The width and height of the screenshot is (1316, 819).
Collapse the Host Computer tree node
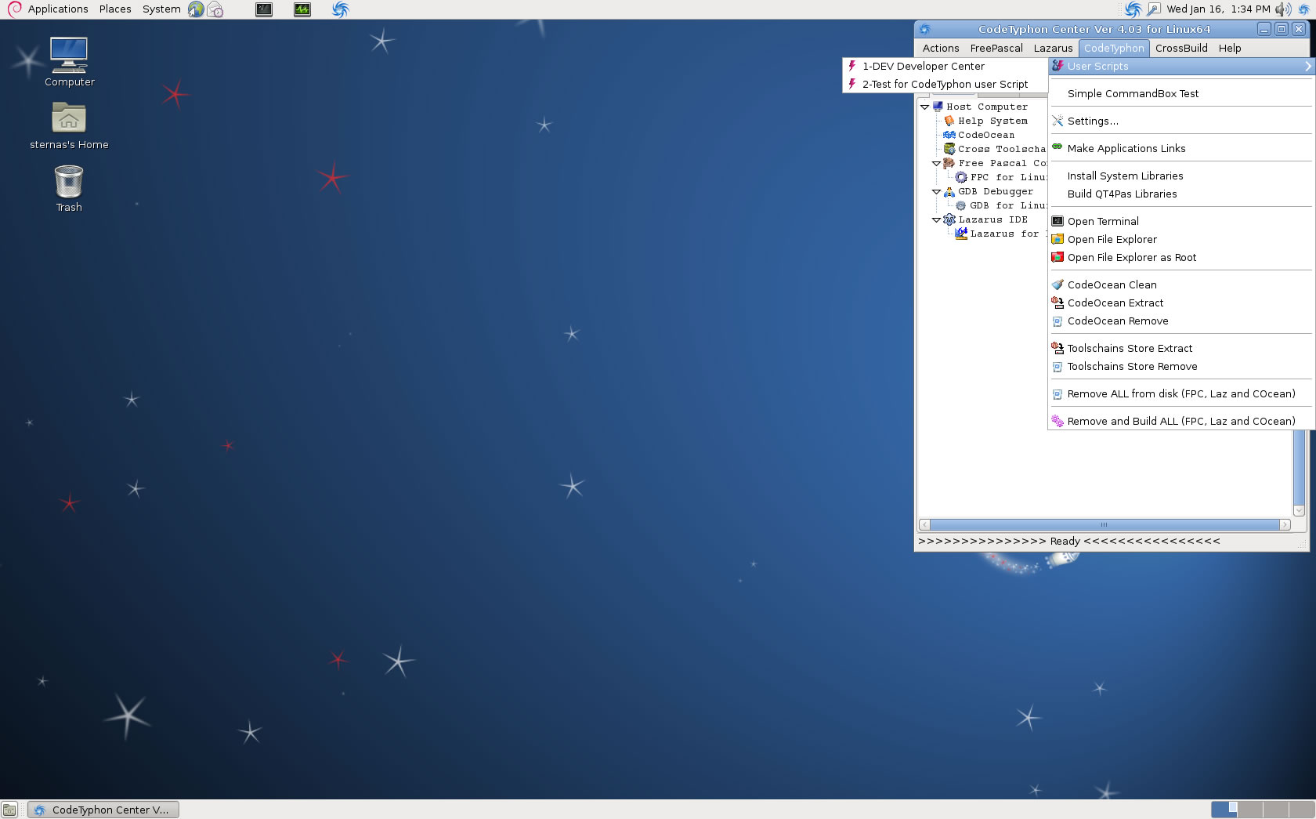coord(925,107)
